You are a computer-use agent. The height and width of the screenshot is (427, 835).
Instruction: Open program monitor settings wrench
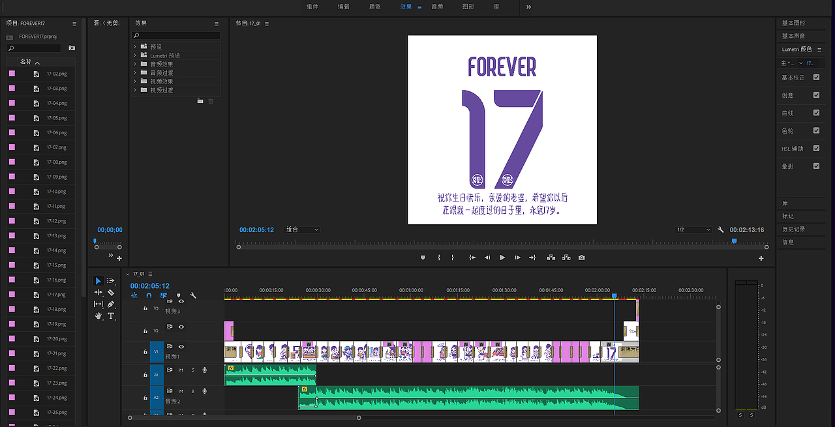[x=721, y=229]
